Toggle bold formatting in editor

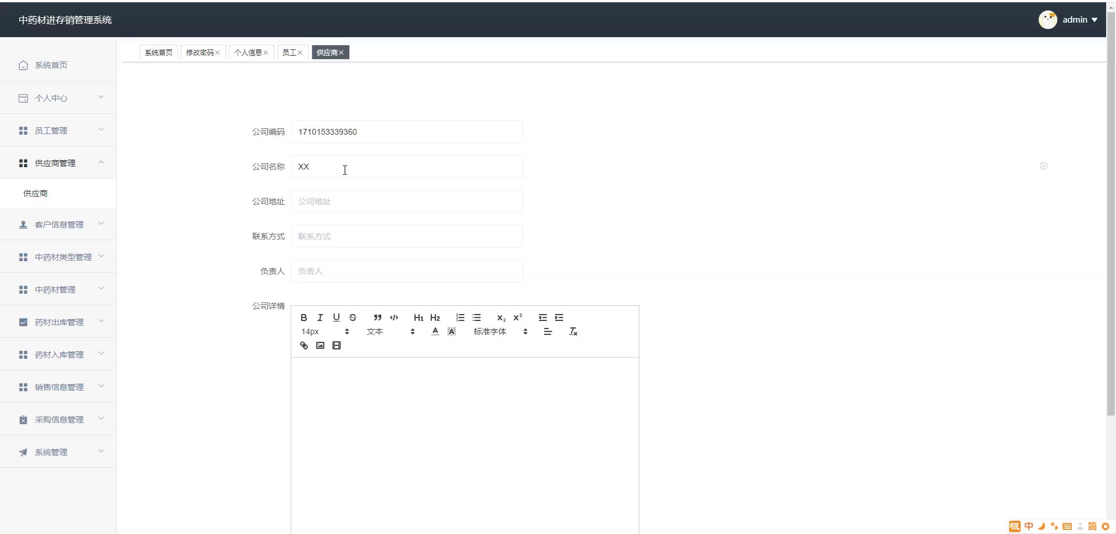coord(303,317)
